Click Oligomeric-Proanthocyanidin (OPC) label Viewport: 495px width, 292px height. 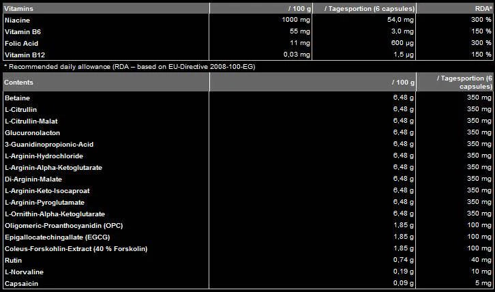63,225
